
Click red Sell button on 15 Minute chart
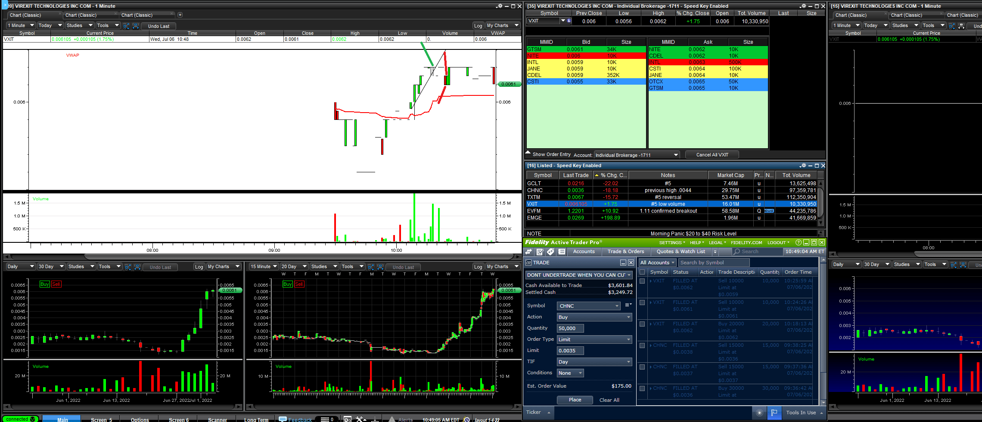pos(299,284)
